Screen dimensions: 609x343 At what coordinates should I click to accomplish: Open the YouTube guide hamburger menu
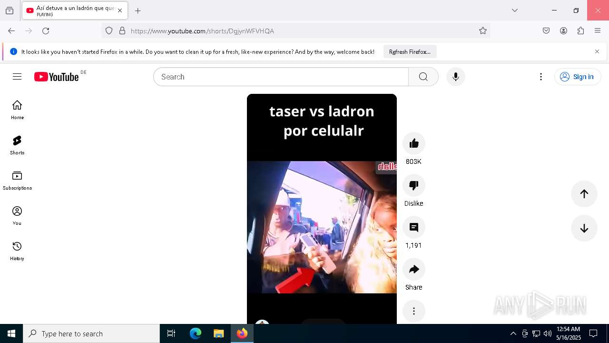tap(17, 77)
